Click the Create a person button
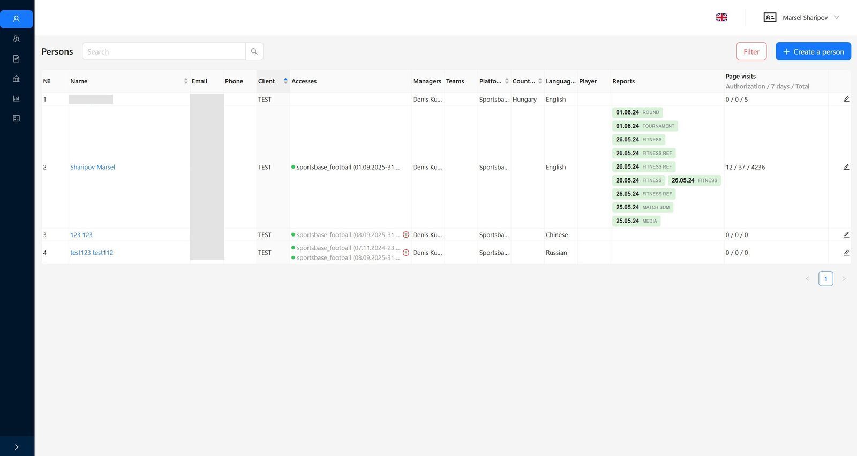 (813, 51)
